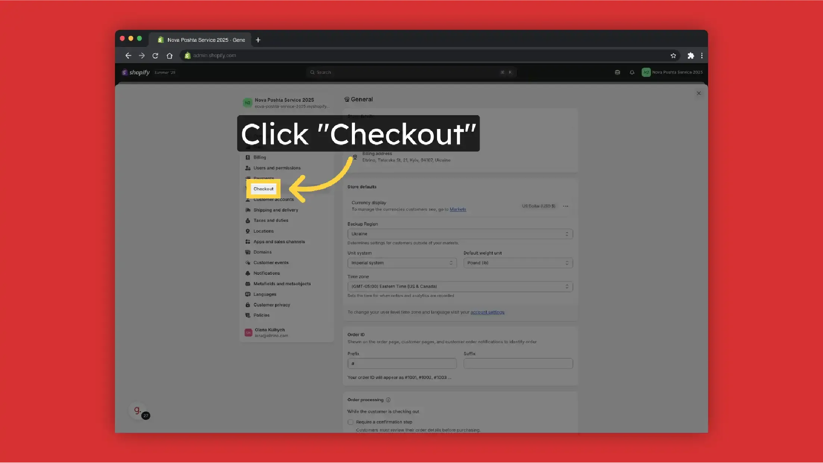Click the order ID Prefix field
Viewport: 823px width, 463px height.
[402, 363]
